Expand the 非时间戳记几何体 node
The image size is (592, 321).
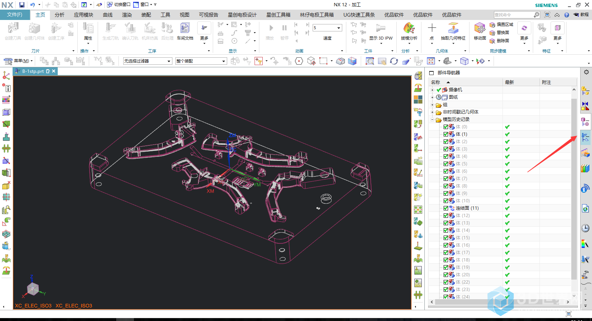432,112
